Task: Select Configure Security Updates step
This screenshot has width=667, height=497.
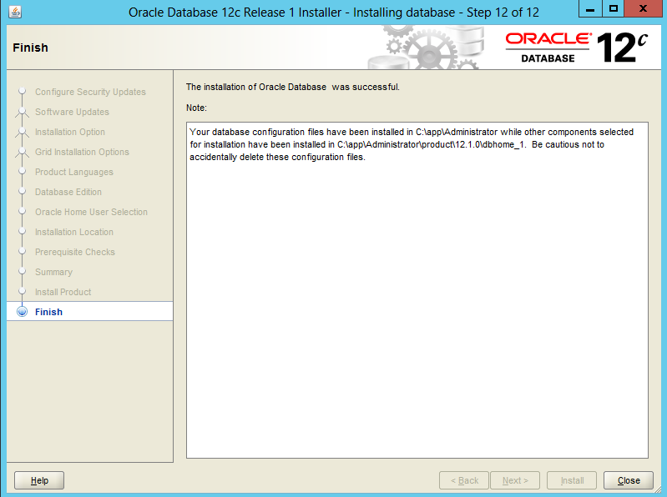Action: (x=90, y=93)
